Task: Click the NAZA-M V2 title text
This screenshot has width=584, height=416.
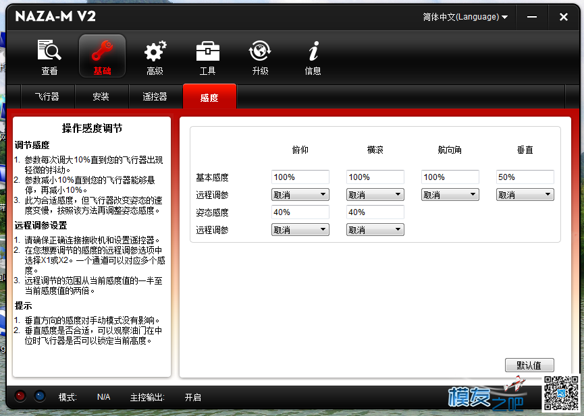Action: [55, 16]
